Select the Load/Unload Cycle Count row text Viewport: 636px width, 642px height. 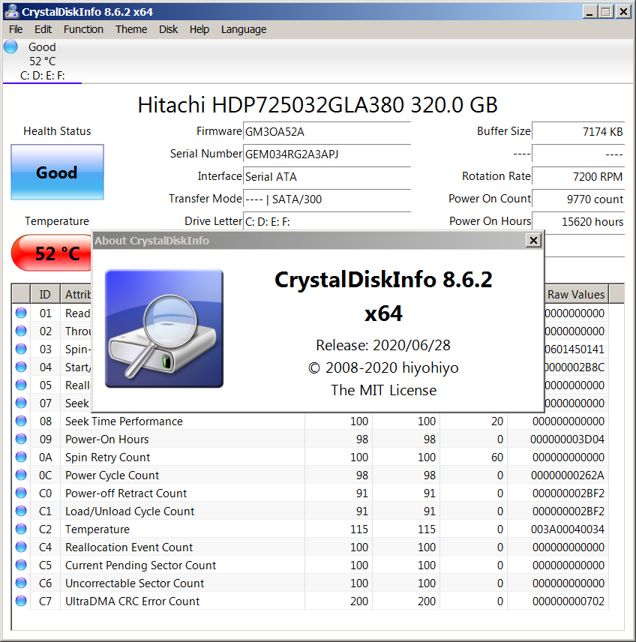[x=130, y=511]
